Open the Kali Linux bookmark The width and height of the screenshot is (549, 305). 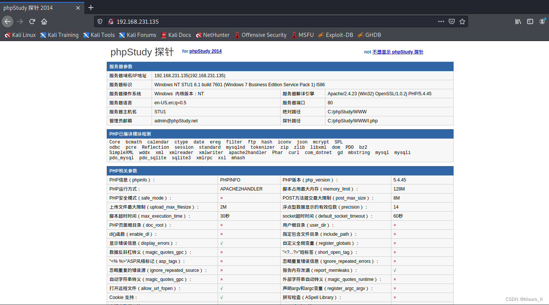[20, 35]
